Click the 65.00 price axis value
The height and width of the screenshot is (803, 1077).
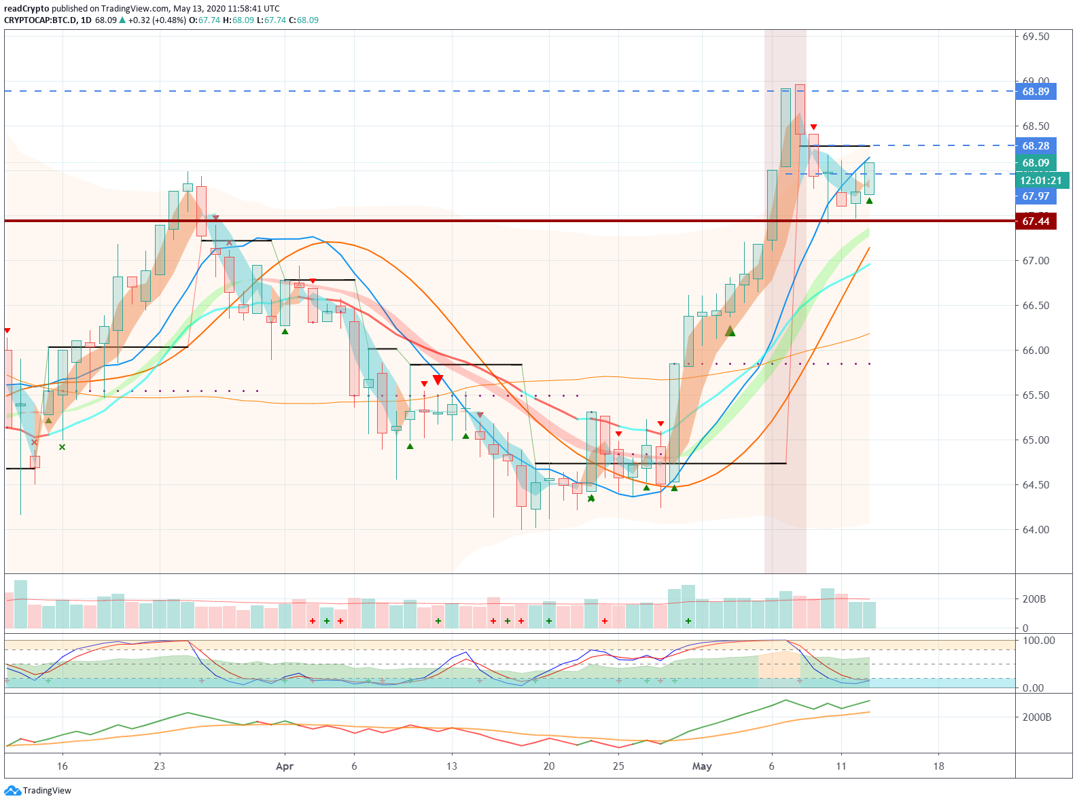pyautogui.click(x=1036, y=440)
